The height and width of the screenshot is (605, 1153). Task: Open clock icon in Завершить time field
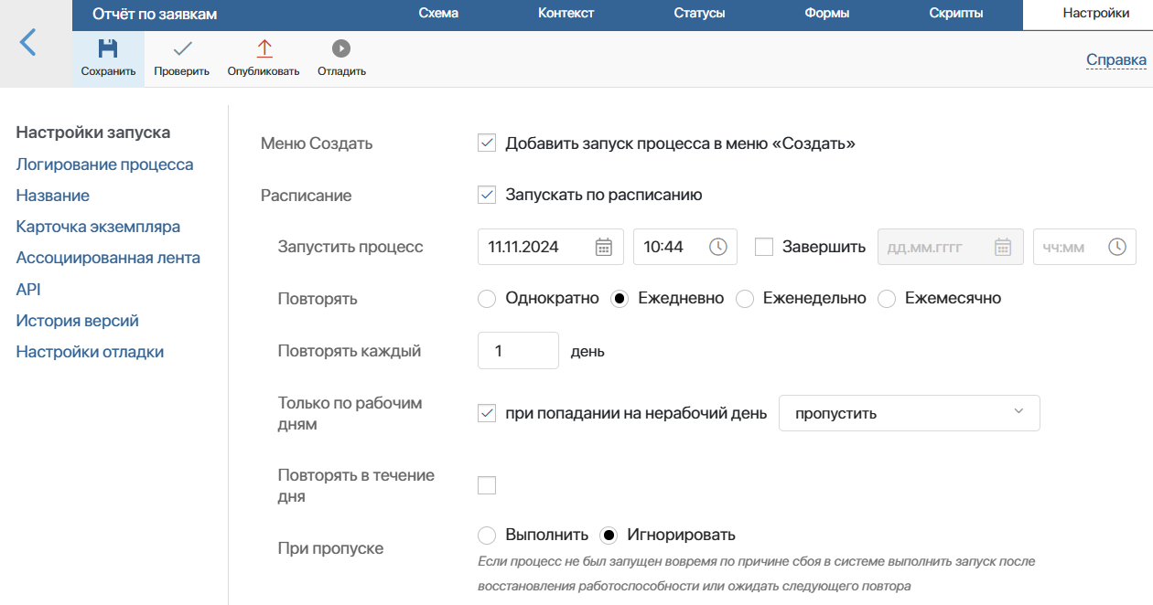tap(1116, 247)
